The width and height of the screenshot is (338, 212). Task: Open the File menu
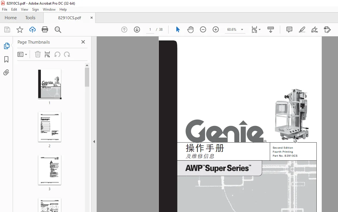[x=5, y=9]
